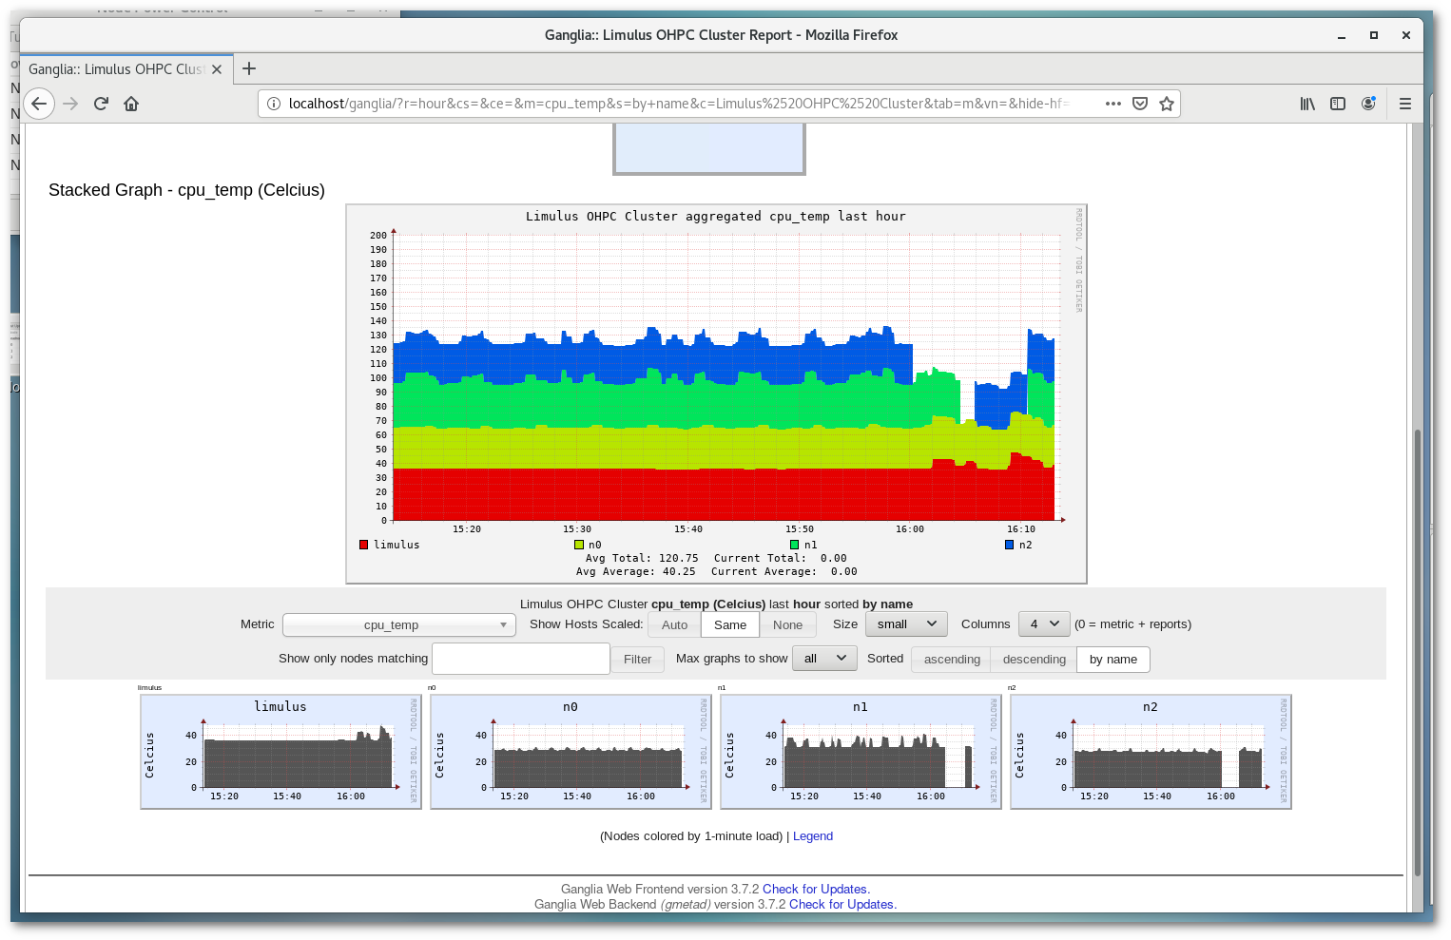Set Show Hosts Scaled to None

pos(787,624)
